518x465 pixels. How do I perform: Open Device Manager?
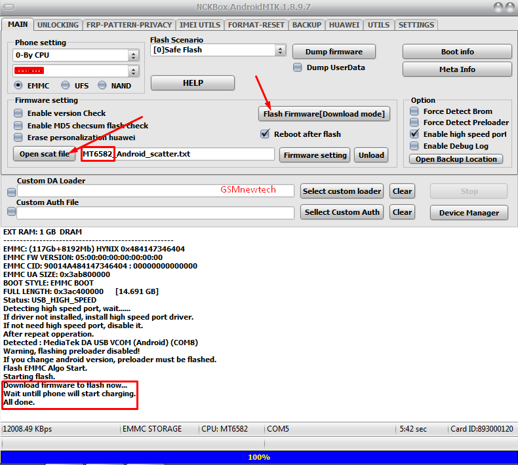tap(469, 213)
